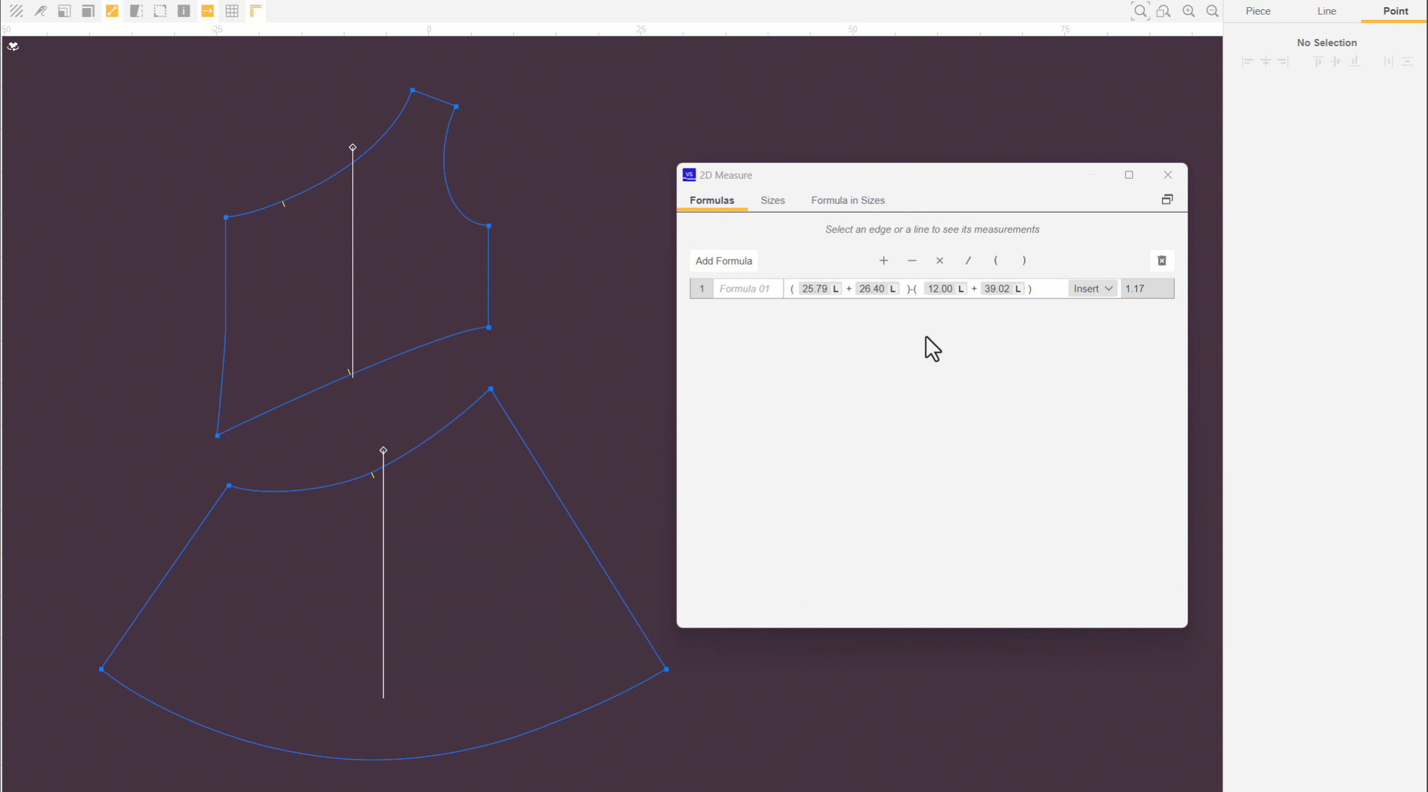Image resolution: width=1428 pixels, height=792 pixels.
Task: Click the align left icon
Action: [x=1247, y=61]
